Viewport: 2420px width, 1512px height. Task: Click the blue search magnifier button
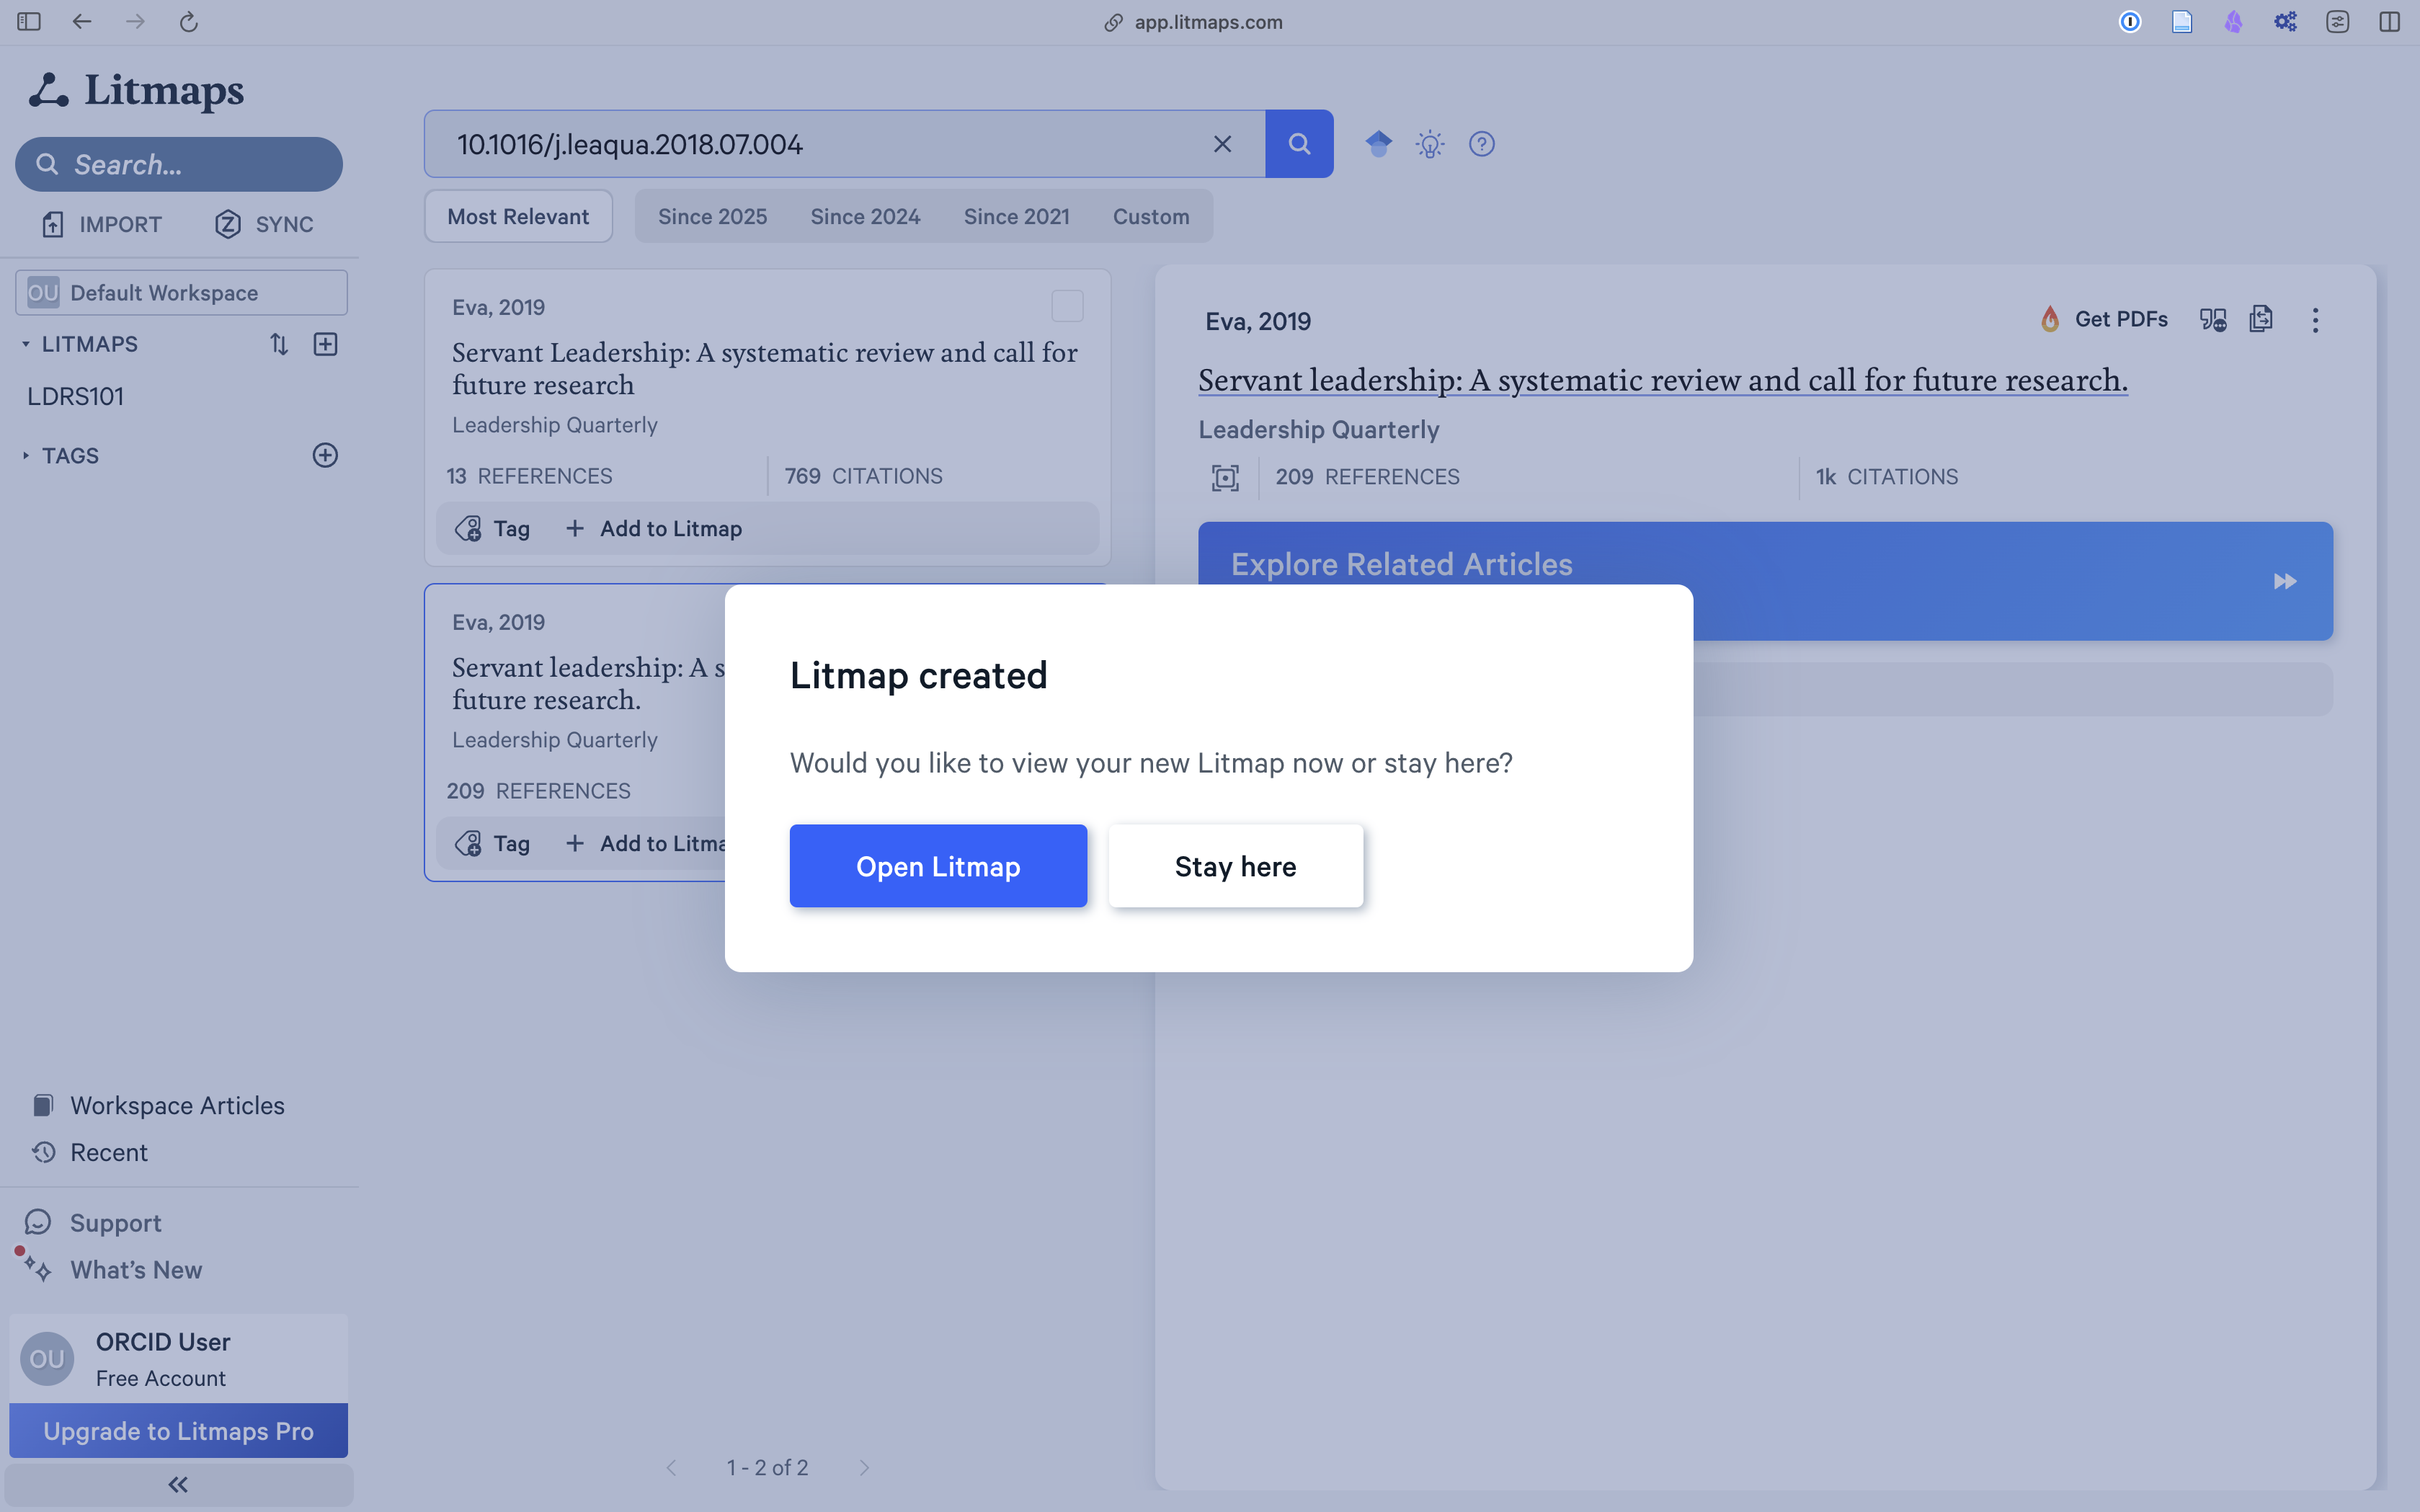point(1299,144)
